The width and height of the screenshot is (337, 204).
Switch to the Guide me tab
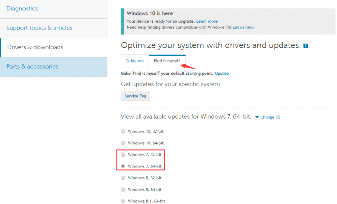click(x=135, y=61)
